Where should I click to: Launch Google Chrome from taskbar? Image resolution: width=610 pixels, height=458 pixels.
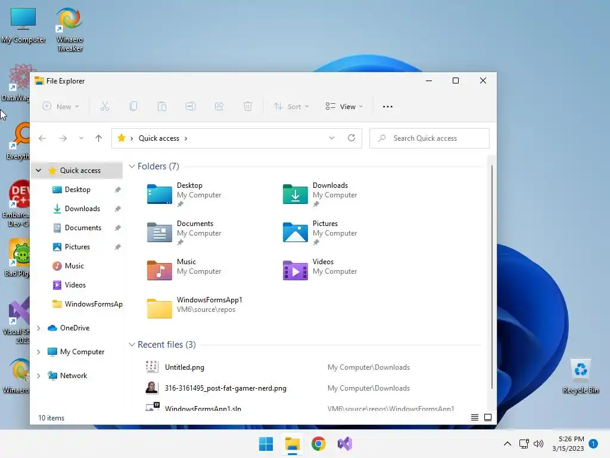tap(318, 444)
